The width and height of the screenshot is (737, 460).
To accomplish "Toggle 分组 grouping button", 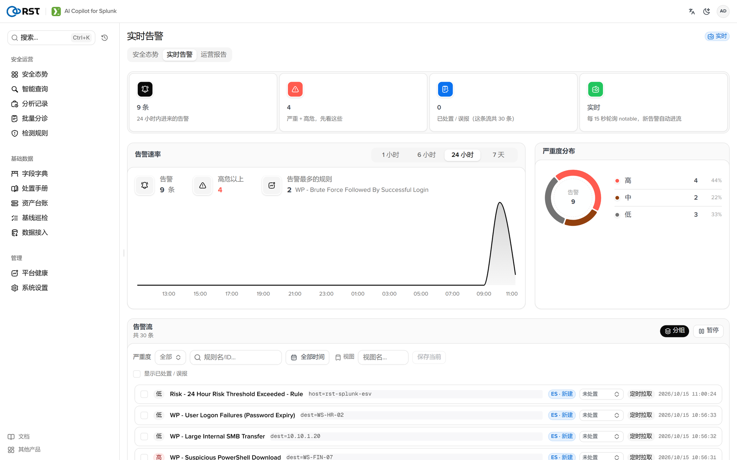I will (674, 331).
